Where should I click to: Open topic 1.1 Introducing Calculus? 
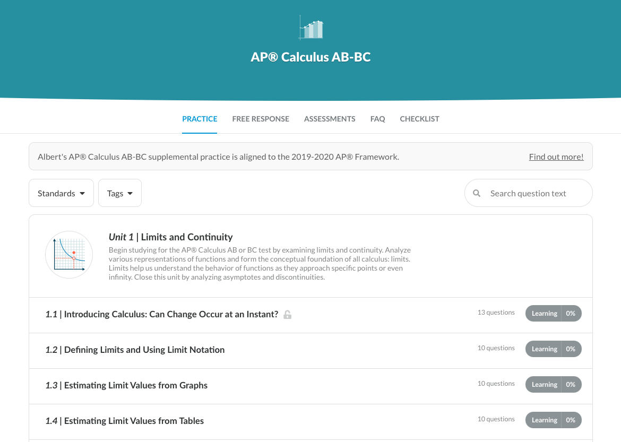pyautogui.click(x=162, y=314)
